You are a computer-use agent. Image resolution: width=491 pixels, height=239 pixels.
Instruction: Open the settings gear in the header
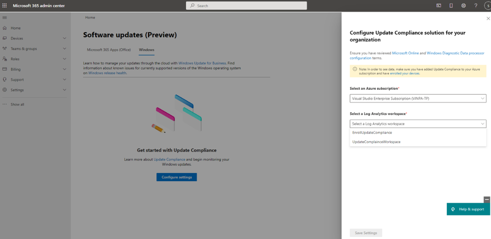[463, 5]
